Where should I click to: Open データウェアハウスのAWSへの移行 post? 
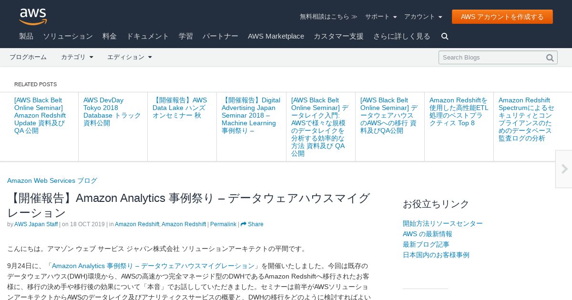[x=389, y=115]
